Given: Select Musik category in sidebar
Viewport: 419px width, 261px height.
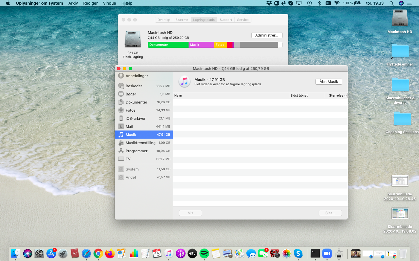Looking at the screenshot, I should click(x=144, y=135).
